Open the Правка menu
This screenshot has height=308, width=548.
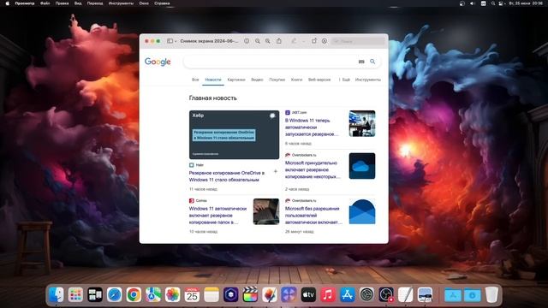(62, 3)
